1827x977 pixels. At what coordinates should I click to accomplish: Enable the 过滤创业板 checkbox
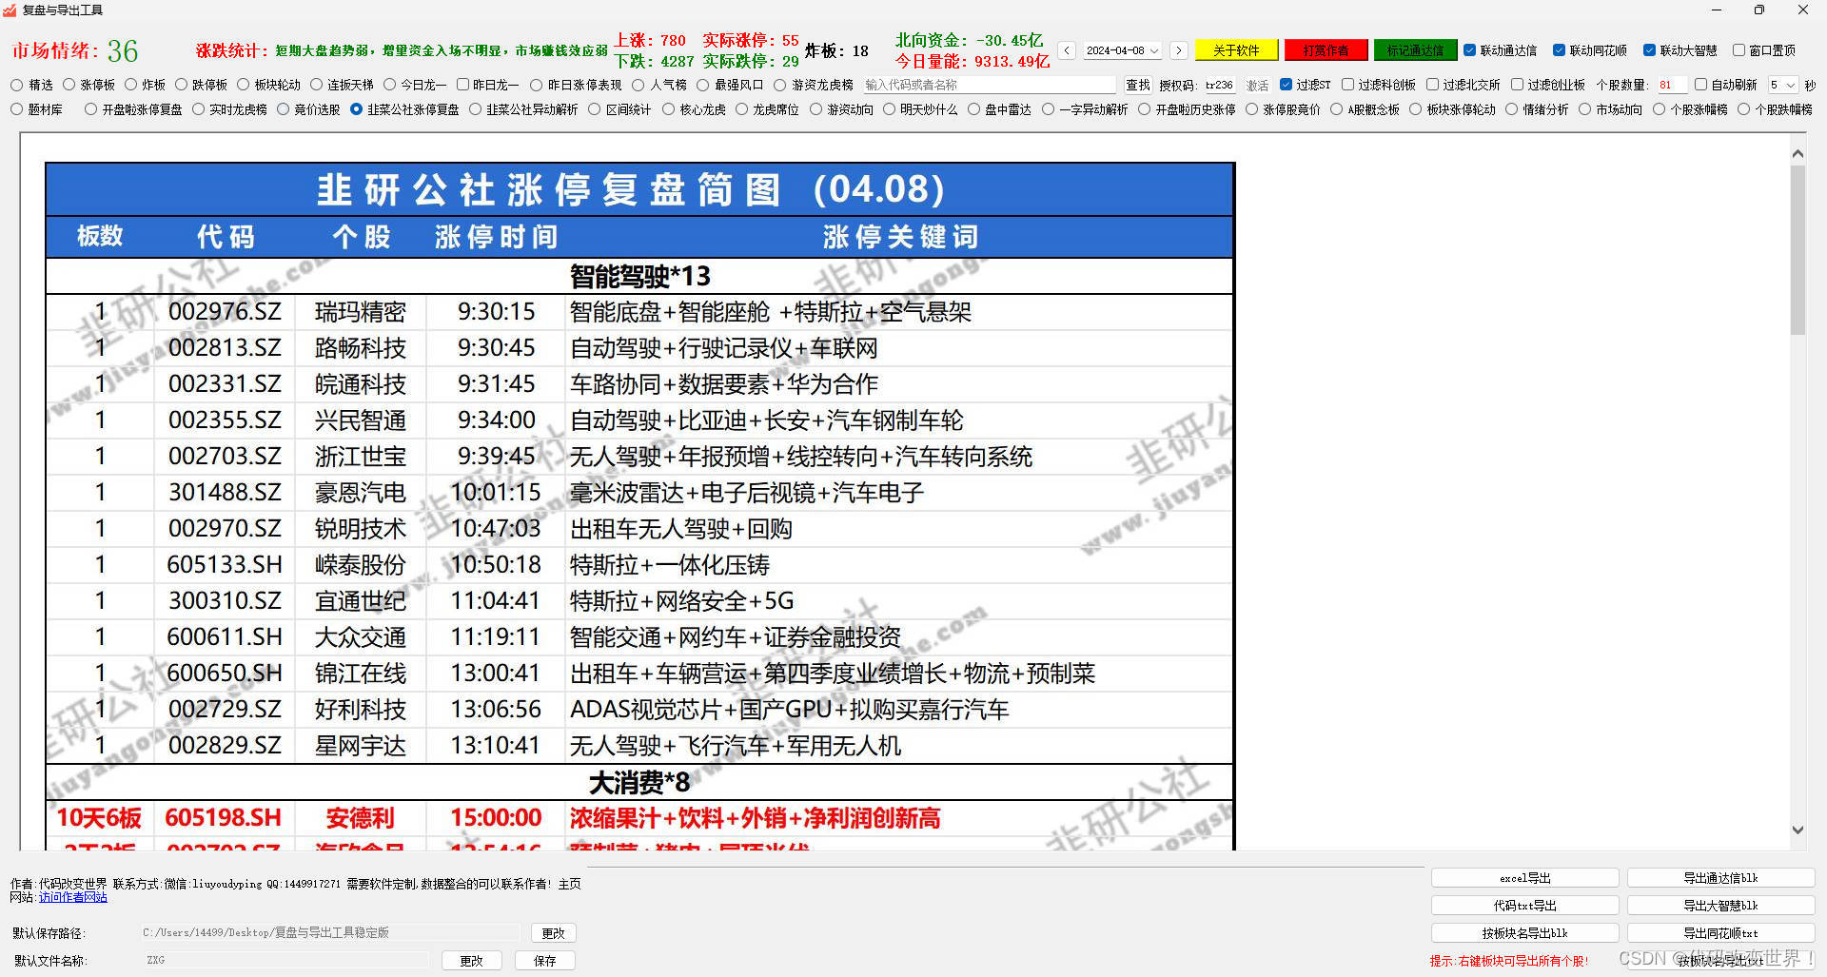[x=1517, y=85]
